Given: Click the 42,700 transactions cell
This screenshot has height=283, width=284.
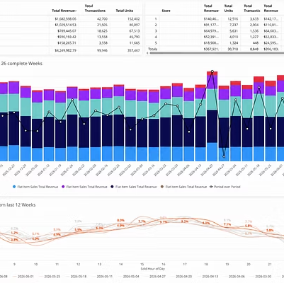Looking at the screenshot, I should point(102,19).
